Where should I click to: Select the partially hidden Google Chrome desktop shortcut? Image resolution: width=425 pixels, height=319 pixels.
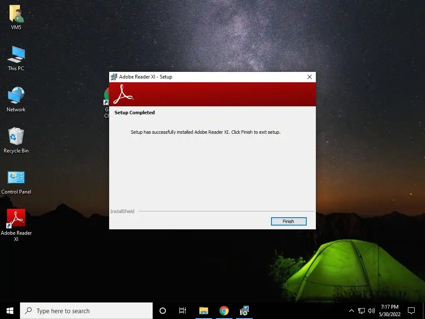[106, 102]
